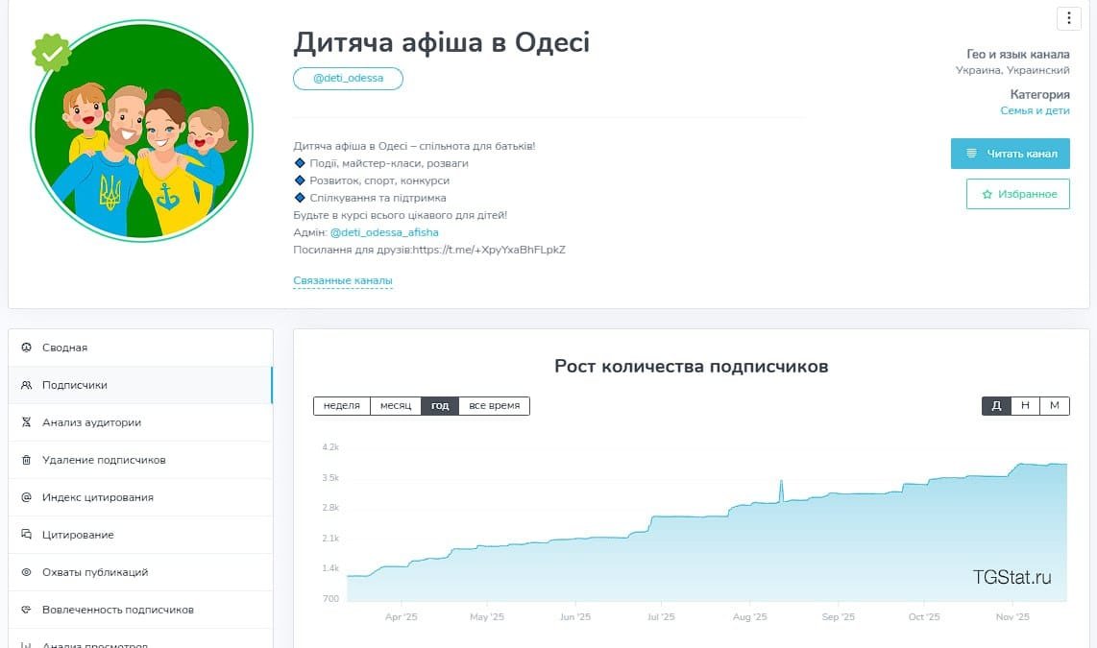This screenshot has width=1097, height=648.
Task: Click the Вовлеченность подписчиков sidebar icon
Action: point(29,609)
